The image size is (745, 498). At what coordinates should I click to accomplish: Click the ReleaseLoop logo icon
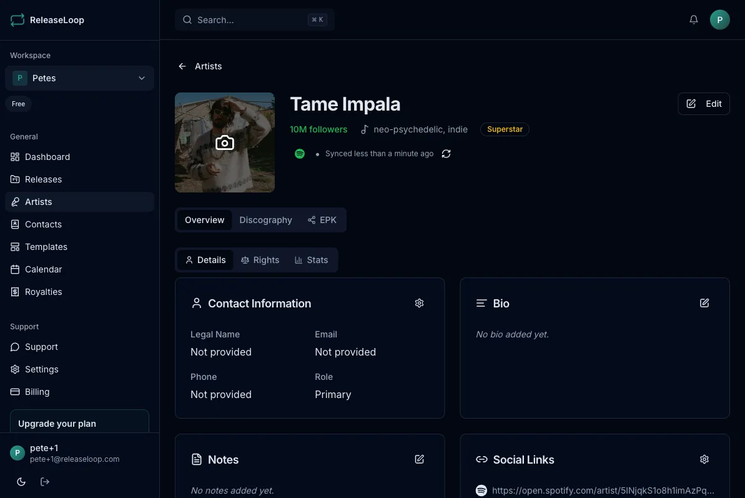pos(17,20)
